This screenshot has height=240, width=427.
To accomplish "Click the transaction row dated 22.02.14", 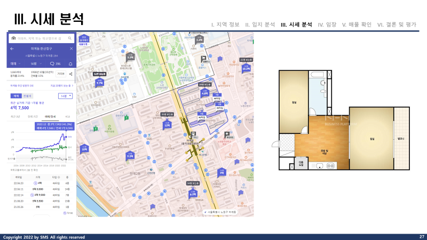I will click(41, 195).
